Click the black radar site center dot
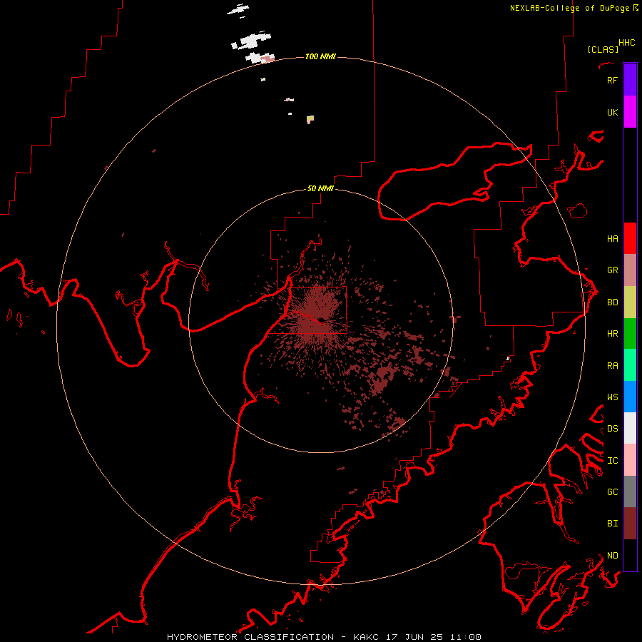 [x=321, y=320]
